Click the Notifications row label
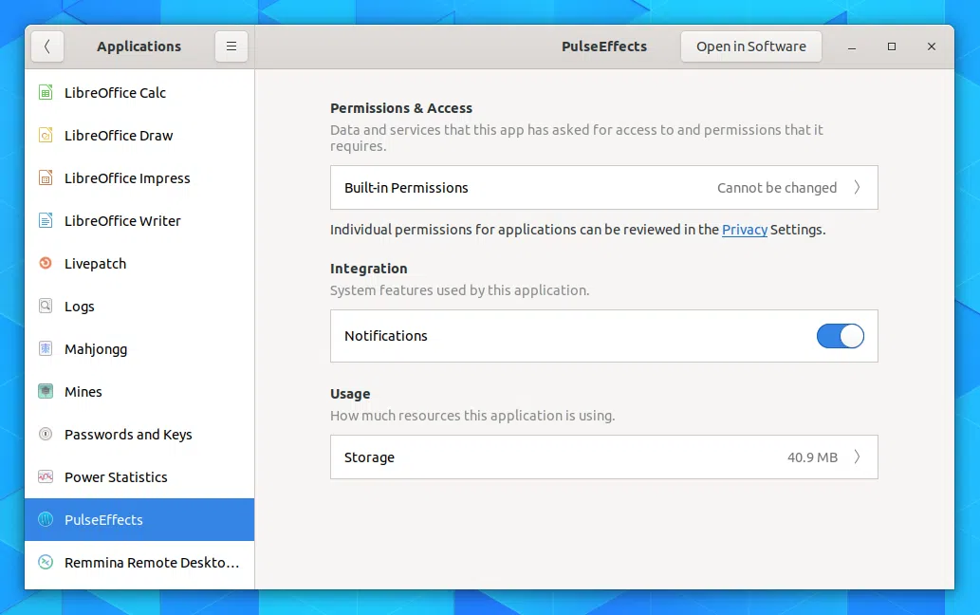 coord(385,336)
